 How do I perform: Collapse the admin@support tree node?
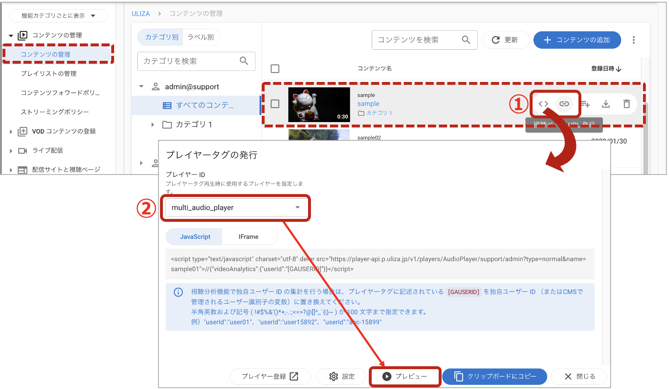pos(141,86)
